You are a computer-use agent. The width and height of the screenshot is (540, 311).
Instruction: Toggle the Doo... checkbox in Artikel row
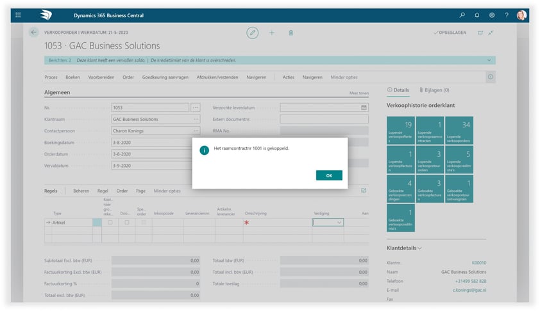[x=127, y=222]
